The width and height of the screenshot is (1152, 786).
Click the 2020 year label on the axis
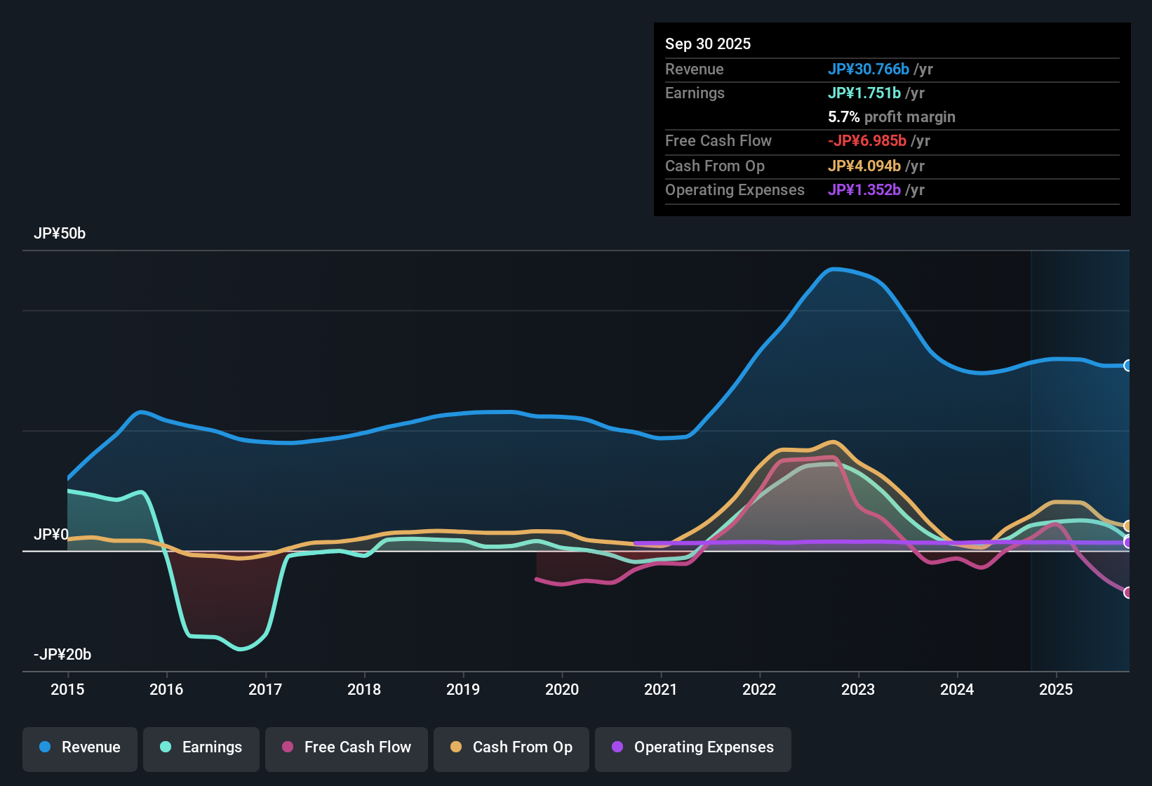pos(562,690)
